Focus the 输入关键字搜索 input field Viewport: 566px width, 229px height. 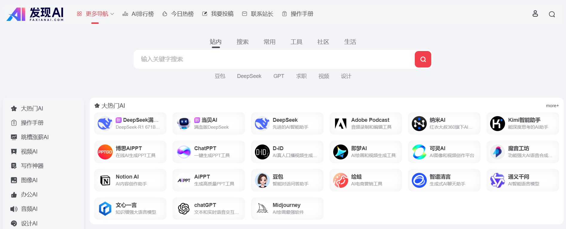tap(274, 59)
